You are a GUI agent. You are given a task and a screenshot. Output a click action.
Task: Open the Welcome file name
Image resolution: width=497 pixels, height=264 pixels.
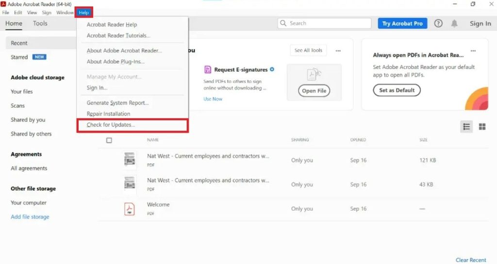(x=158, y=205)
